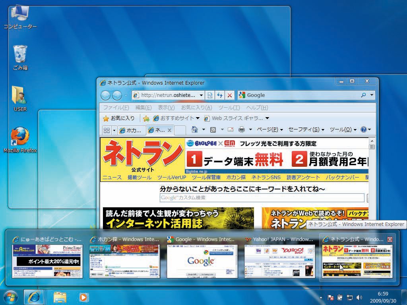407x305 pixels.
Task: Open the ツール(O) command bar menu
Action: click(343, 129)
